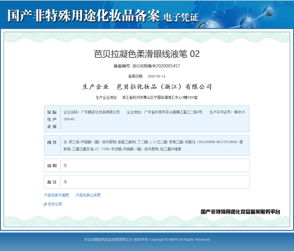Click the ingredient list starting with 水
The width and height of the screenshot is (294, 251).
(x=153, y=145)
